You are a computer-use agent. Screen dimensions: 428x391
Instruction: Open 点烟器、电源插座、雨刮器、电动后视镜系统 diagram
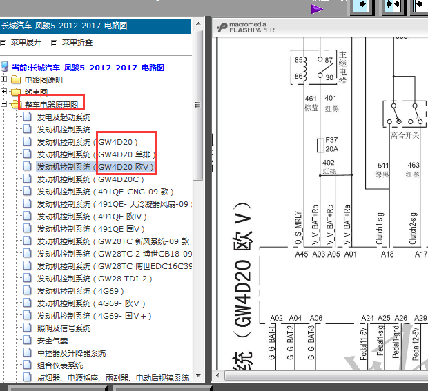point(113,378)
